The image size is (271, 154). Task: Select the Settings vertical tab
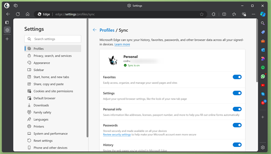7,30
